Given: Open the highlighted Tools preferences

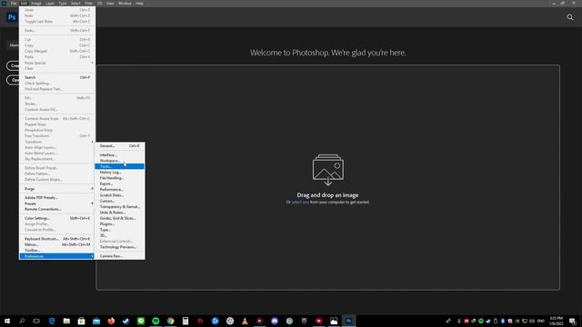Looking at the screenshot, I should (x=119, y=166).
